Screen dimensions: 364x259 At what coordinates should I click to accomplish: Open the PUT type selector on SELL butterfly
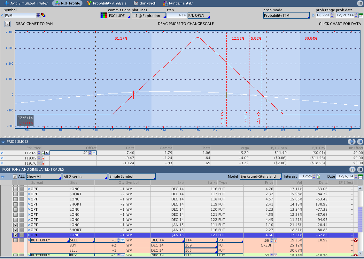(x=230, y=240)
